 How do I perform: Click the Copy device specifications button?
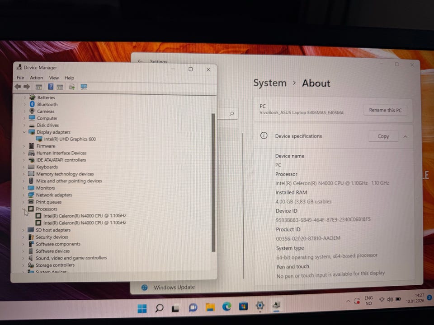pyautogui.click(x=383, y=136)
